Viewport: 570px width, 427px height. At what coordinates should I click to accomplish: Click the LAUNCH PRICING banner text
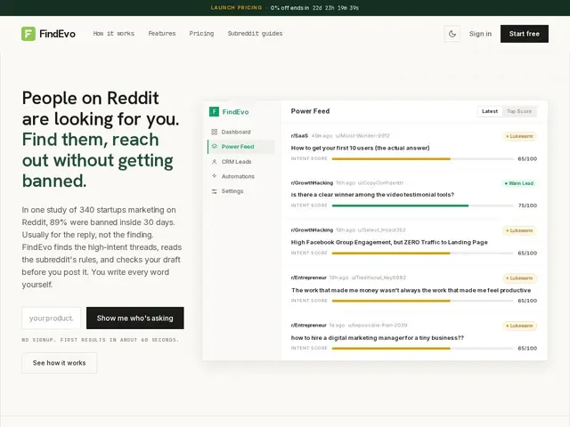[236, 8]
